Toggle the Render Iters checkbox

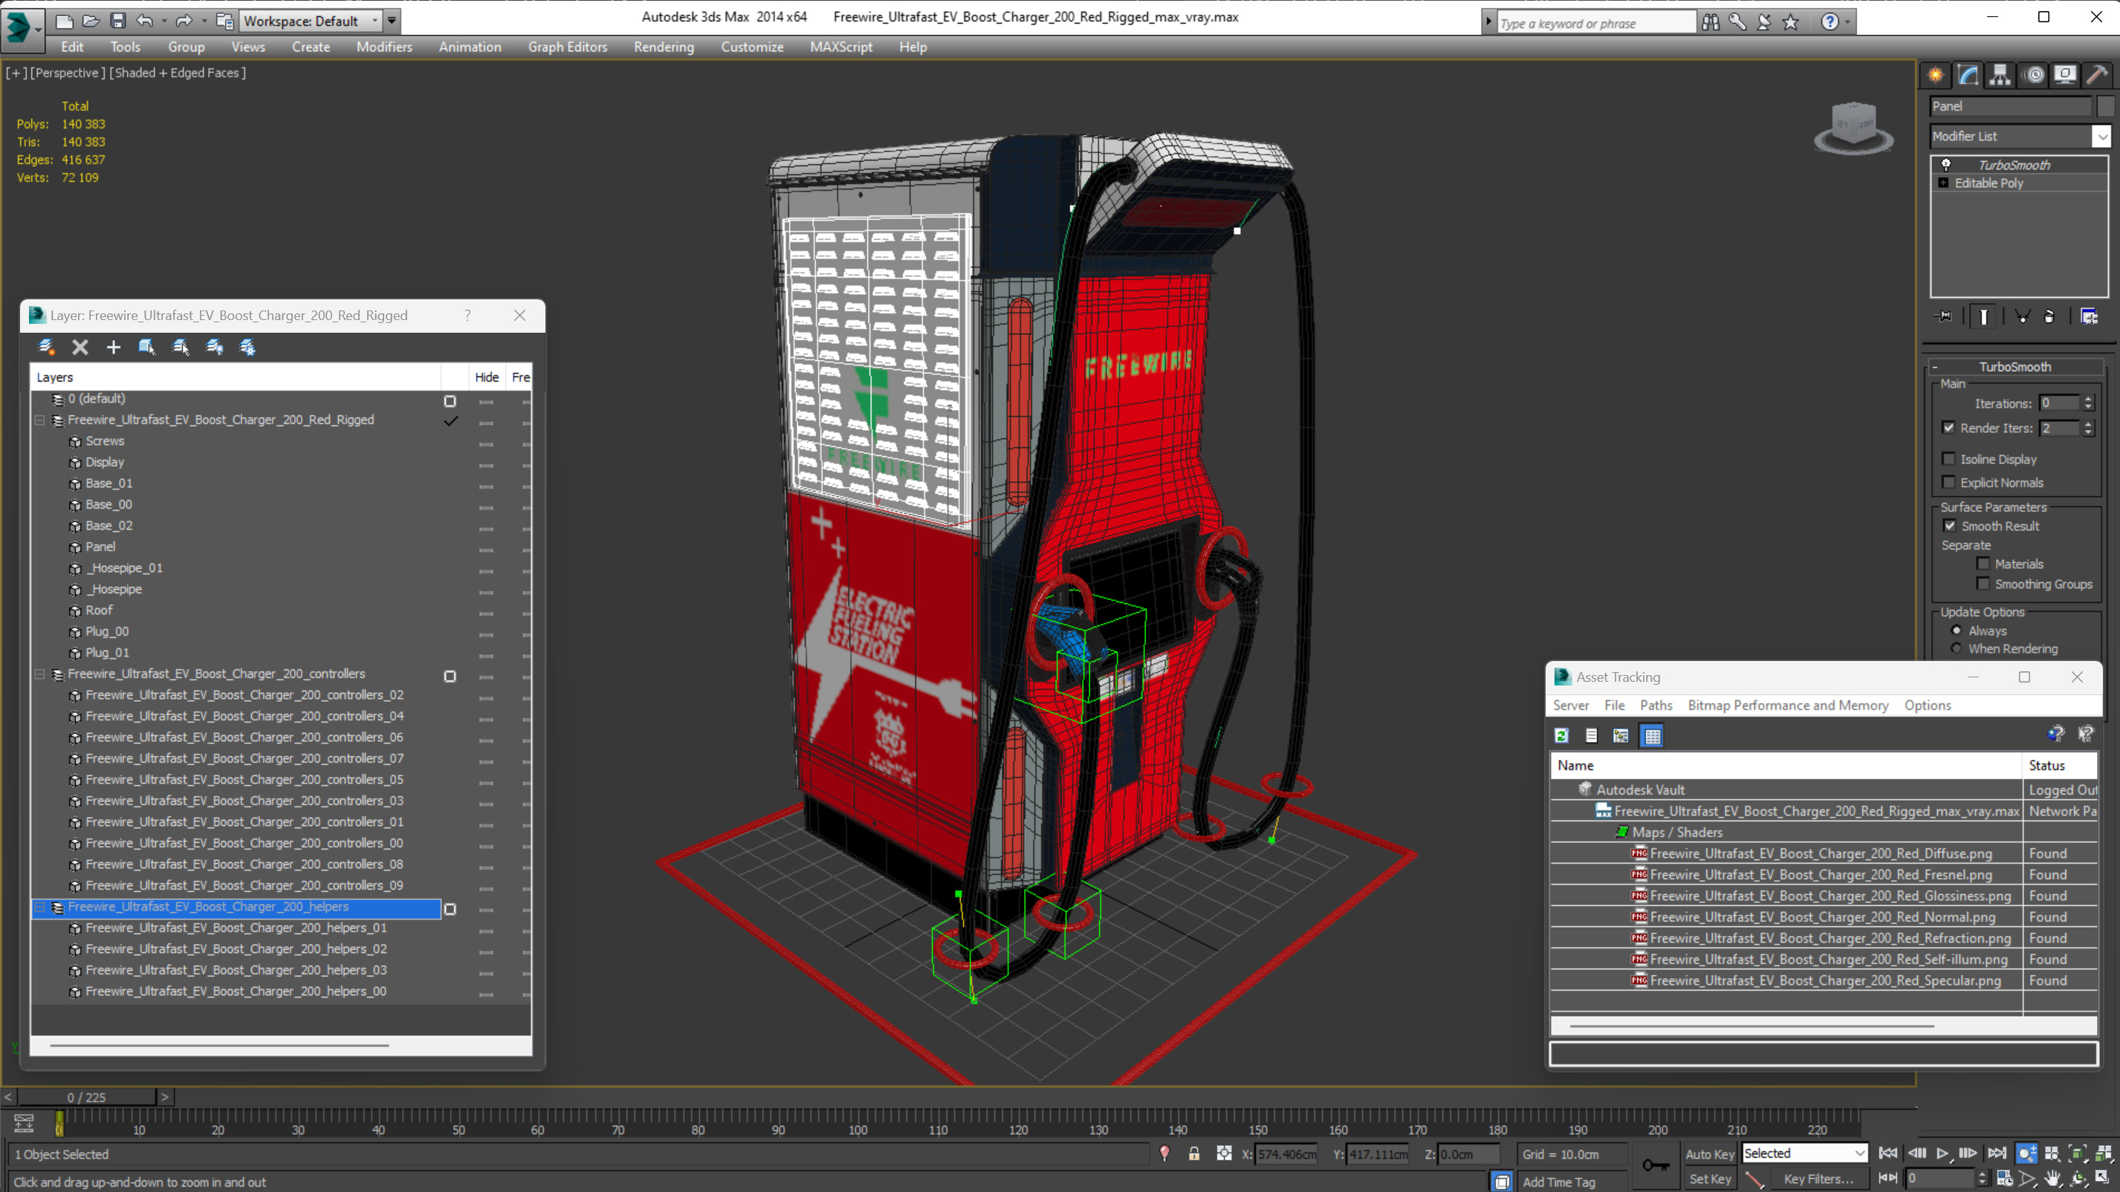click(1948, 428)
